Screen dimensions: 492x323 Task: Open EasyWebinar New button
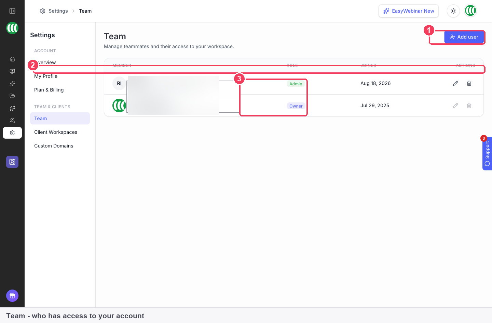[409, 11]
